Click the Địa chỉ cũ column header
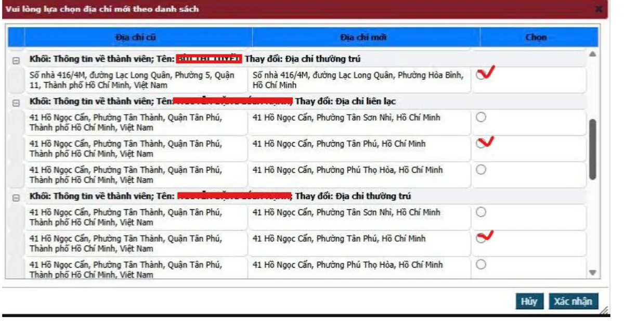The width and height of the screenshot is (624, 329). click(138, 37)
